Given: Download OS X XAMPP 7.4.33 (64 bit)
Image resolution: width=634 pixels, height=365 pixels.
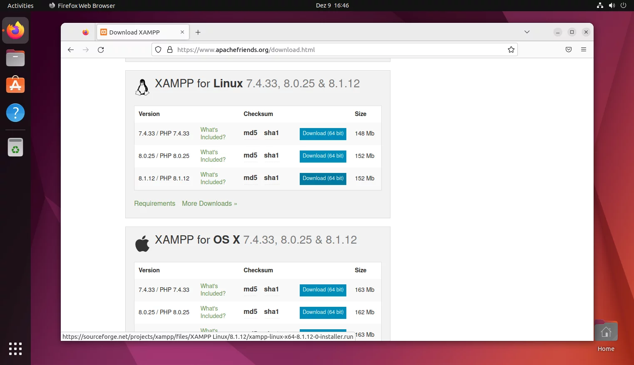Looking at the screenshot, I should coord(323,290).
